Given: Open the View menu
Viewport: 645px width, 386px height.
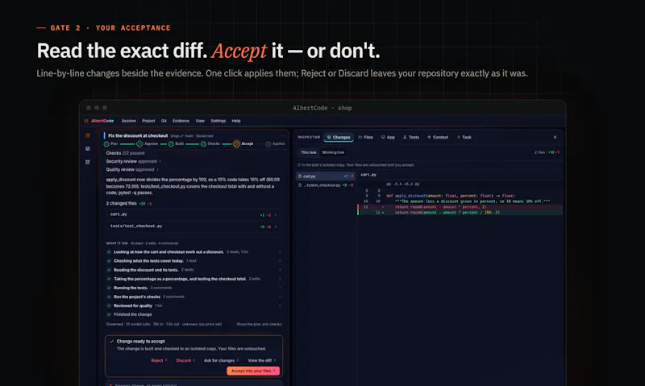Looking at the screenshot, I should [200, 121].
